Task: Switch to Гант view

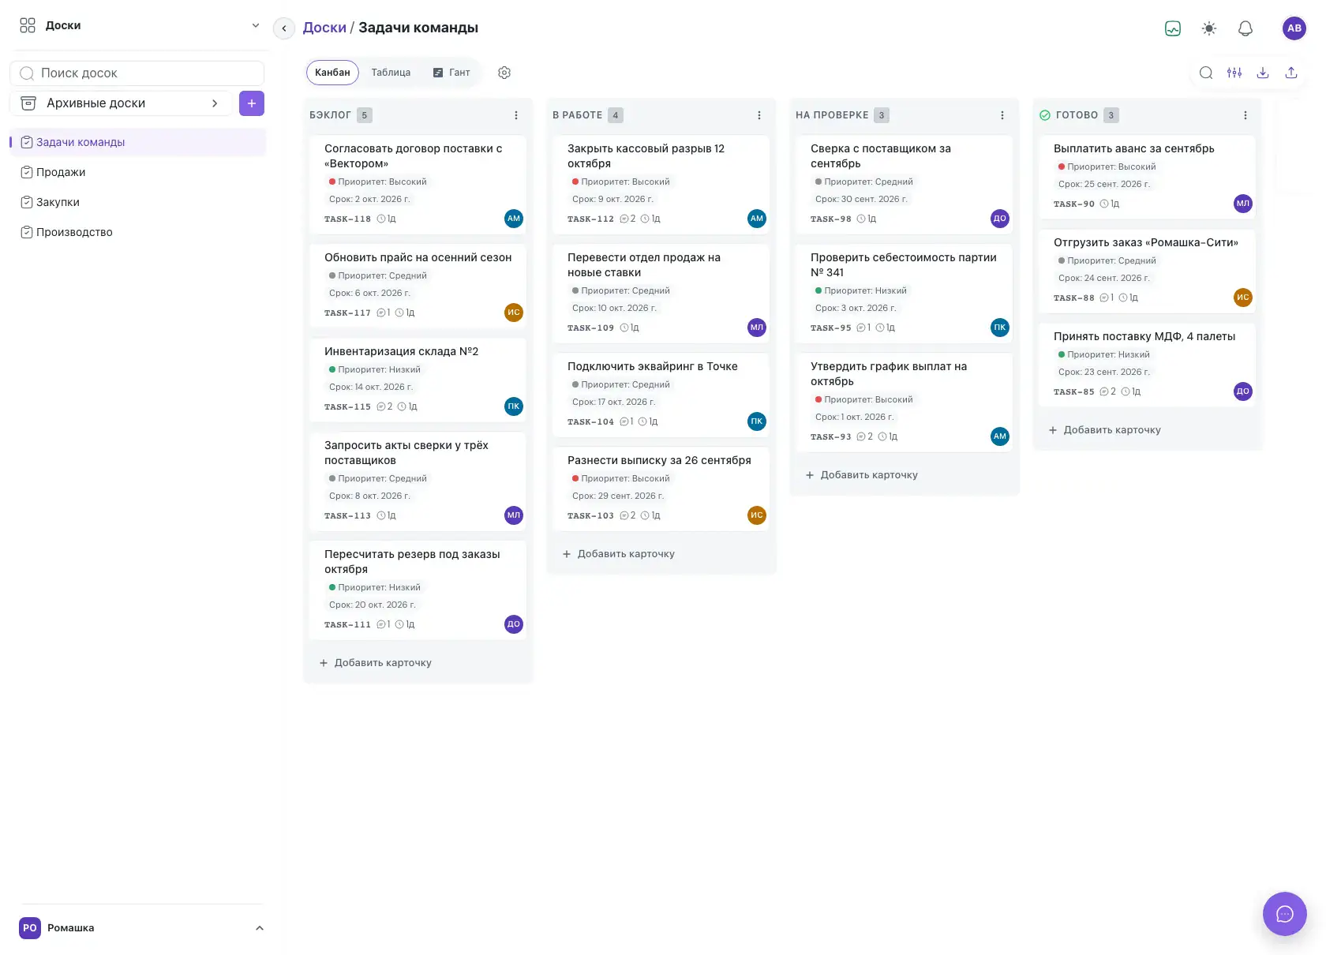Action: click(451, 73)
